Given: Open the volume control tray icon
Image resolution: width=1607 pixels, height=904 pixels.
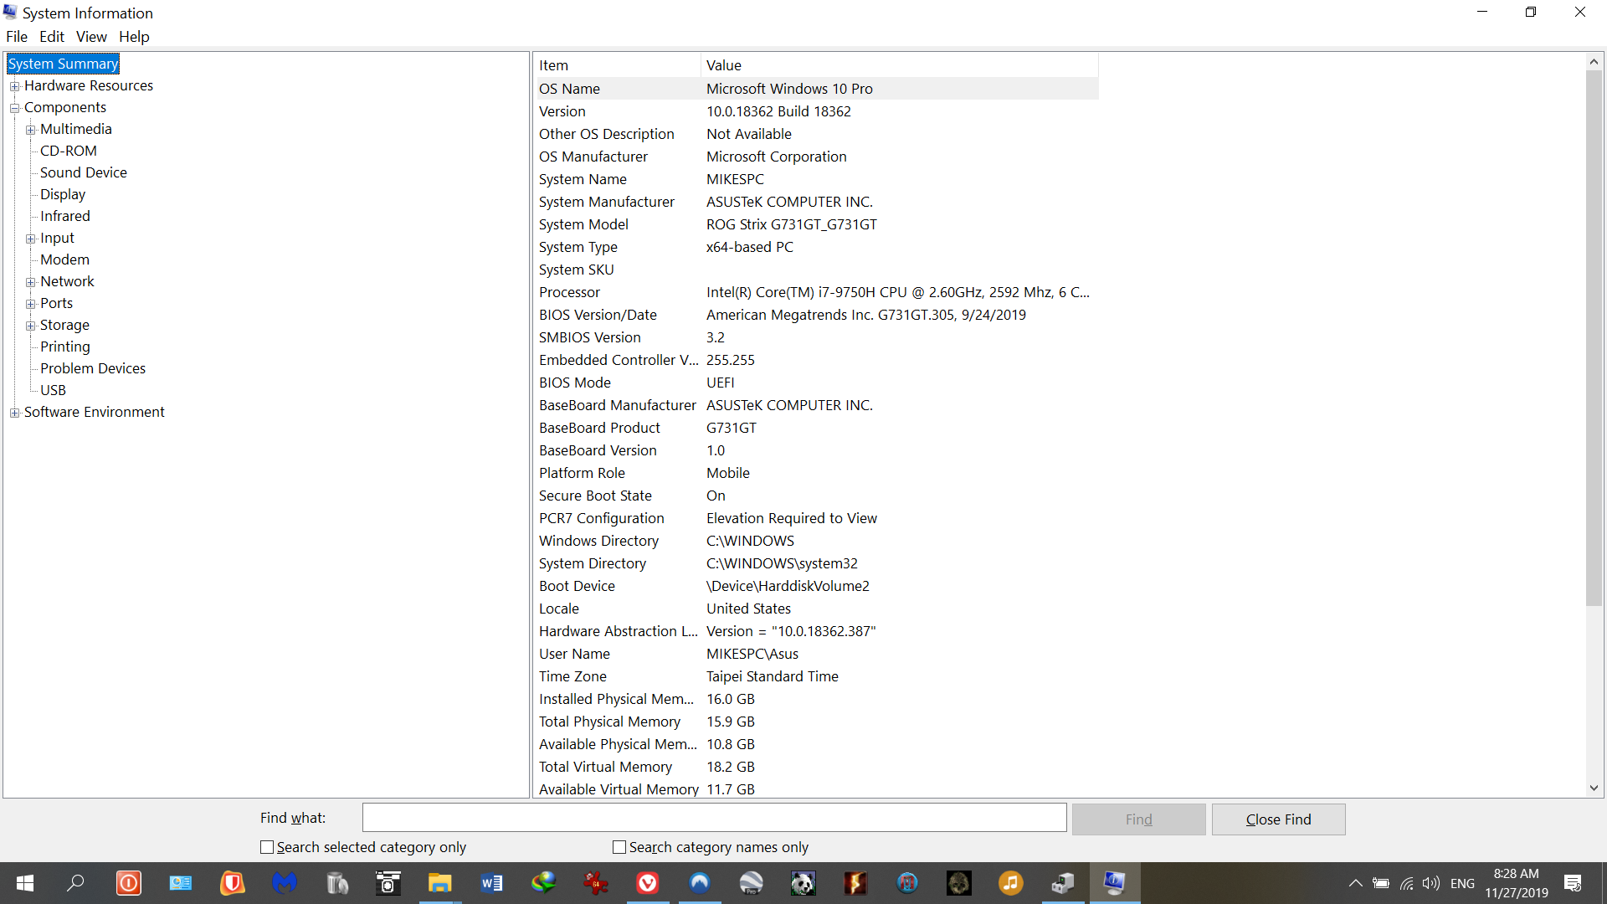Looking at the screenshot, I should click(x=1431, y=883).
